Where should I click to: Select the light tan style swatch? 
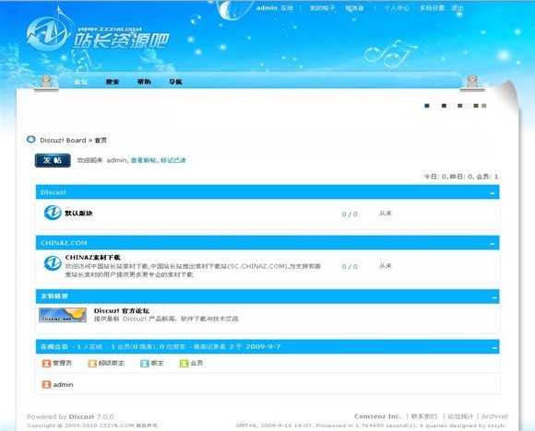point(484,106)
